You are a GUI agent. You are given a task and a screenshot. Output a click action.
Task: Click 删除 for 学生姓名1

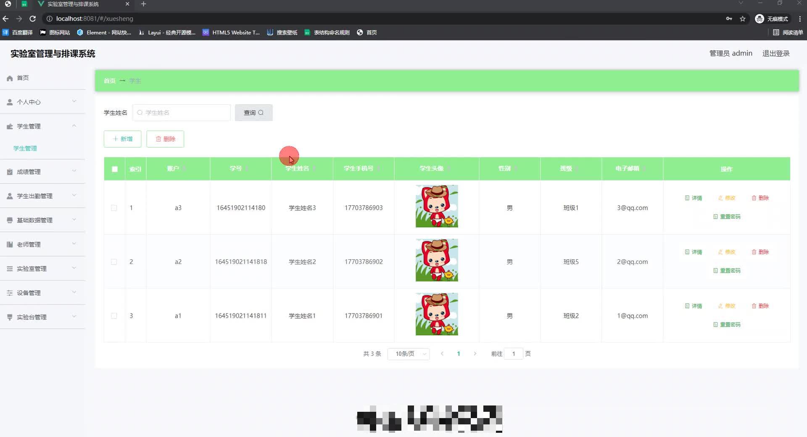pos(760,306)
